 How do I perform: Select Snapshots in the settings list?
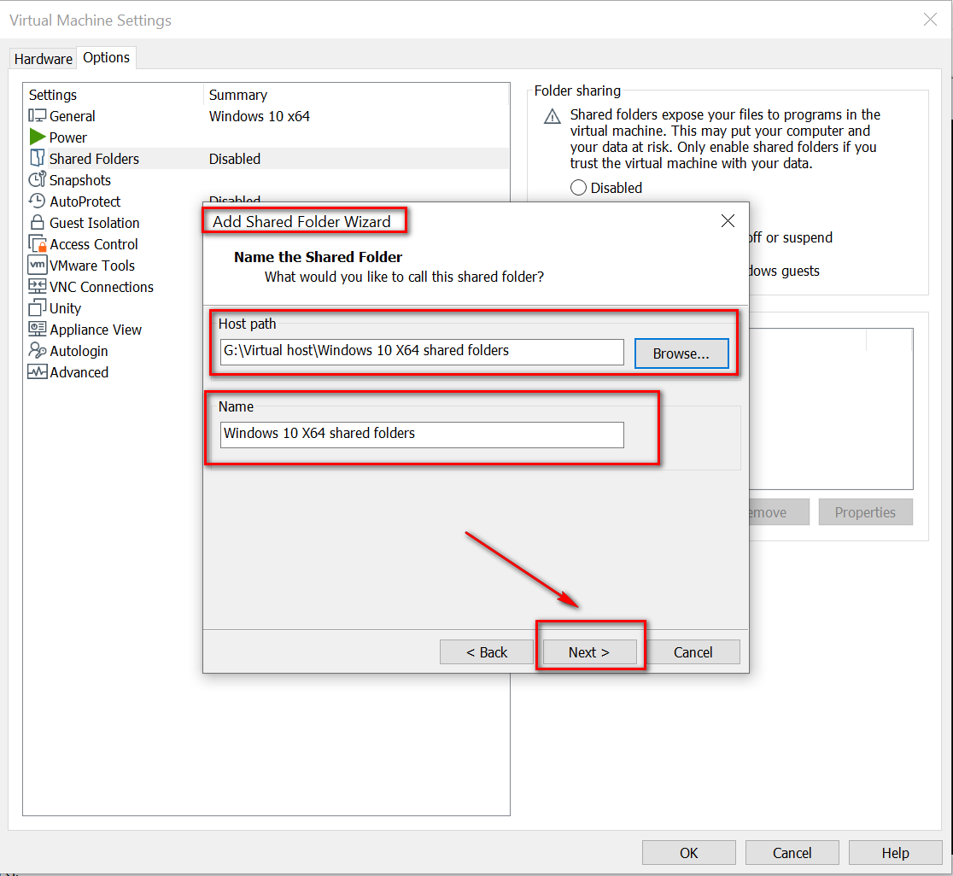80,180
